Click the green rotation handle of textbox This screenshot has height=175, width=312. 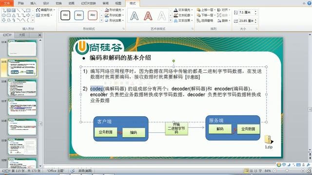click(174, 61)
